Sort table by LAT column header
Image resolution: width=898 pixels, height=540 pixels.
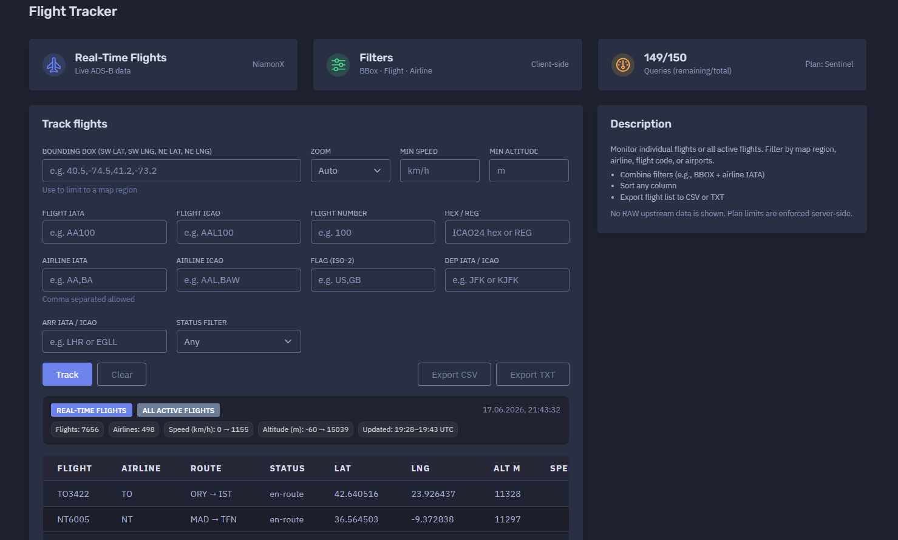342,468
